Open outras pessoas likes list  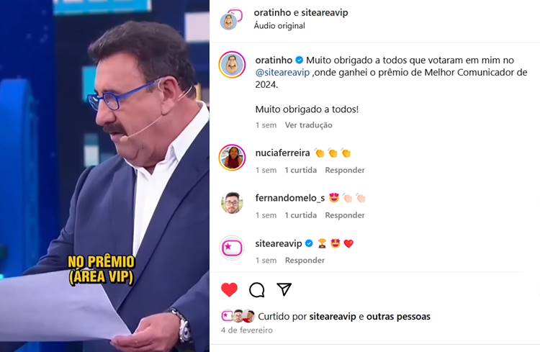(x=398, y=317)
